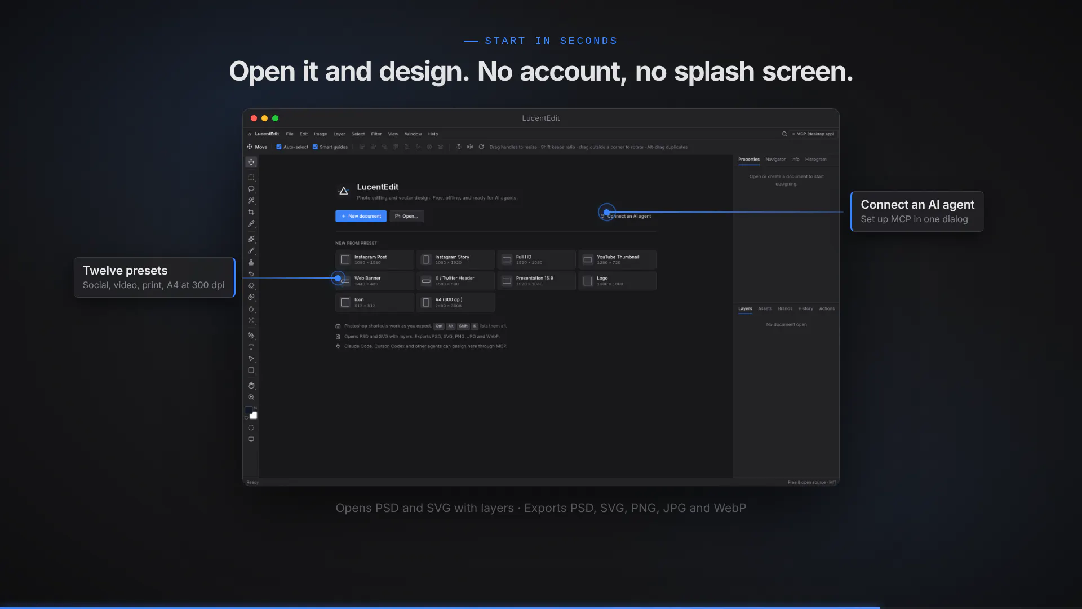Select the Brush tool
The image size is (1082, 609).
tap(251, 250)
